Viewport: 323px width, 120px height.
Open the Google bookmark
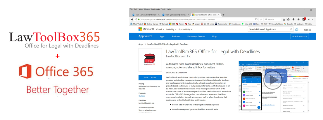[x=289, y=24]
